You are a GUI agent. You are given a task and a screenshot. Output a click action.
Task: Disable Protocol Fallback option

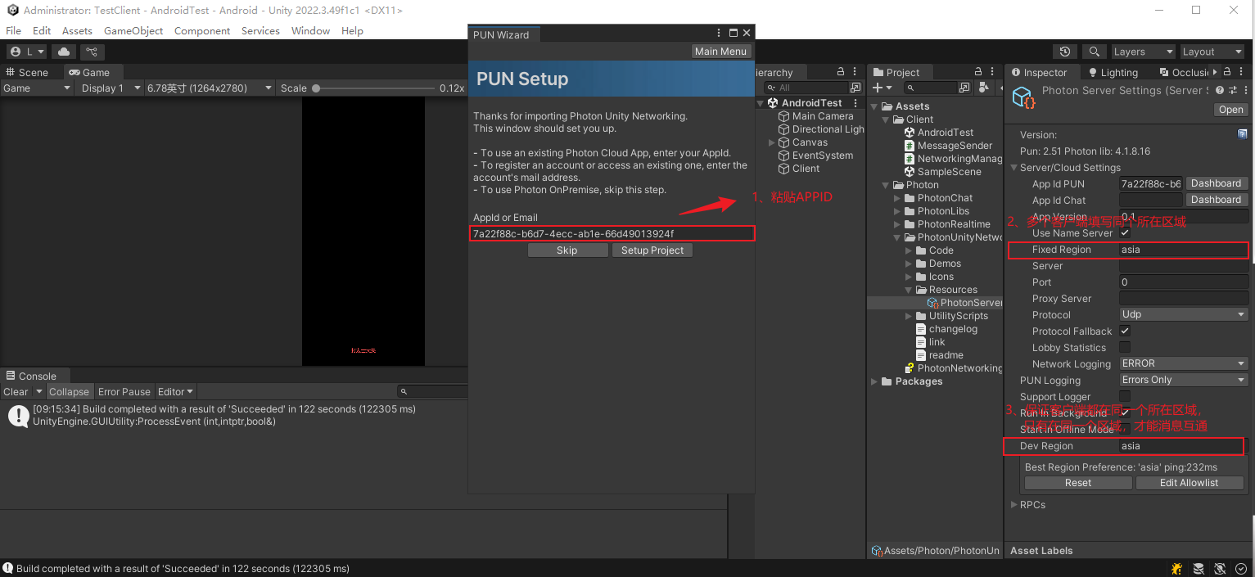[x=1125, y=331]
